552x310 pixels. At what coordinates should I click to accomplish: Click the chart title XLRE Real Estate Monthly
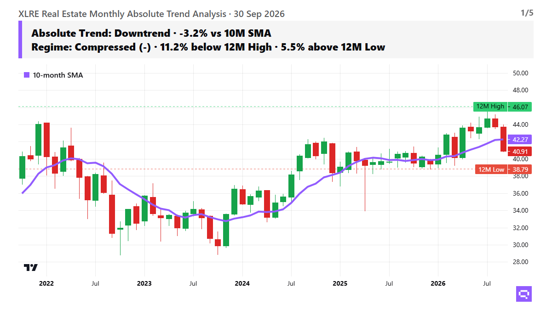(151, 14)
